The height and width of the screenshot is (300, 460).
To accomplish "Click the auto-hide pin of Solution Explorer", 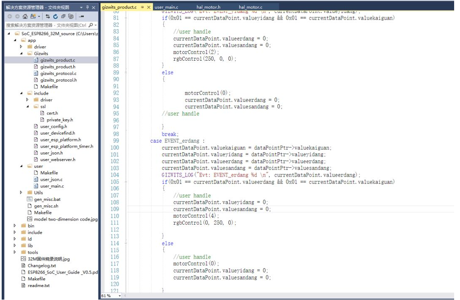I will 87,8.
